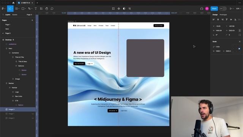Viewport: 243px width, 137px height.
Task: Click the Use as mask icon
Action: tap(124, 9)
